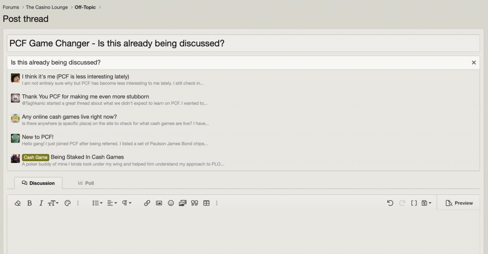This screenshot has height=254, width=488.
Task: Click snippet '@Taghkanic started a great thread'
Action: click(114, 103)
